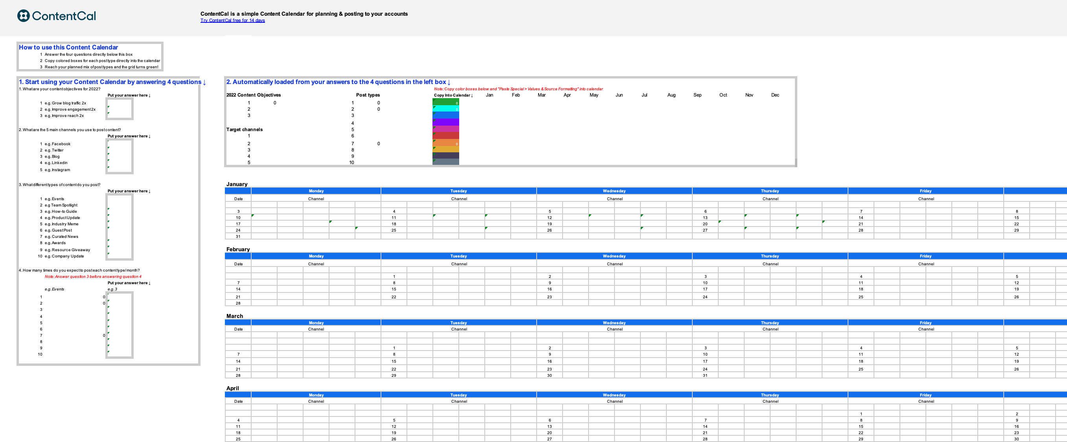
Task: Choose the slate gray color box in the copy column
Action: tap(446, 162)
